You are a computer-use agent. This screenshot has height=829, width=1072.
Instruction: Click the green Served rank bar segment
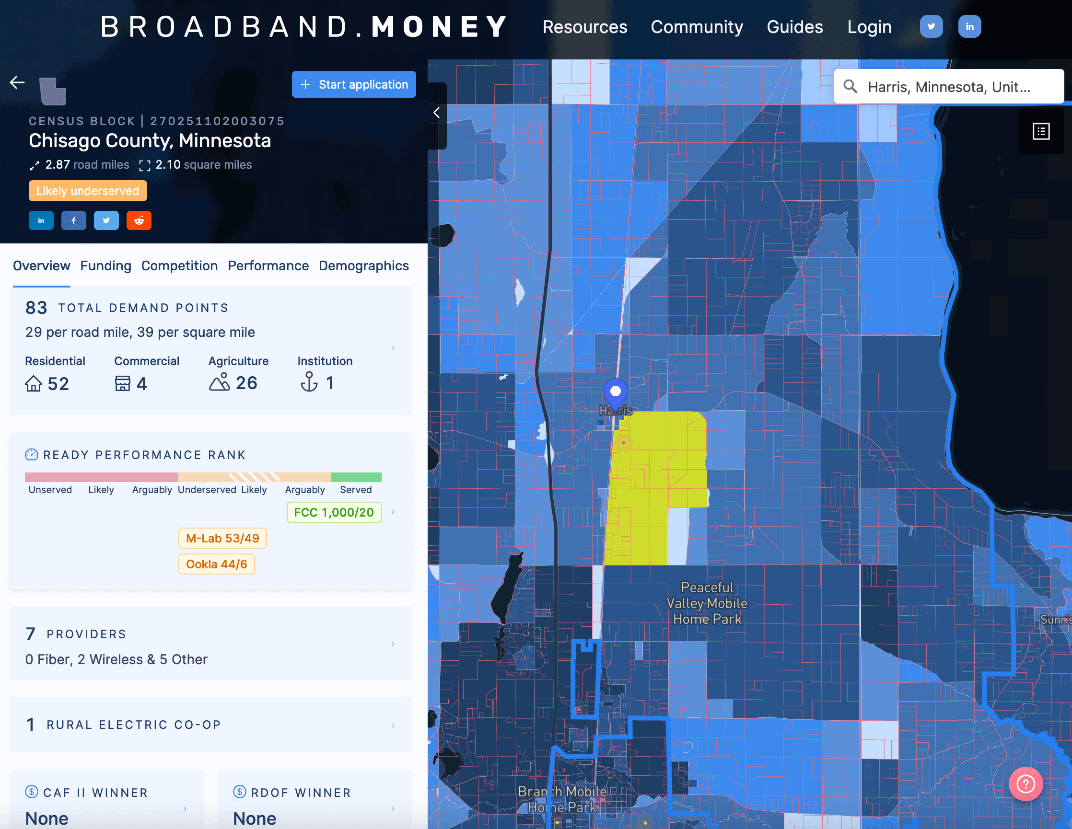tap(356, 477)
